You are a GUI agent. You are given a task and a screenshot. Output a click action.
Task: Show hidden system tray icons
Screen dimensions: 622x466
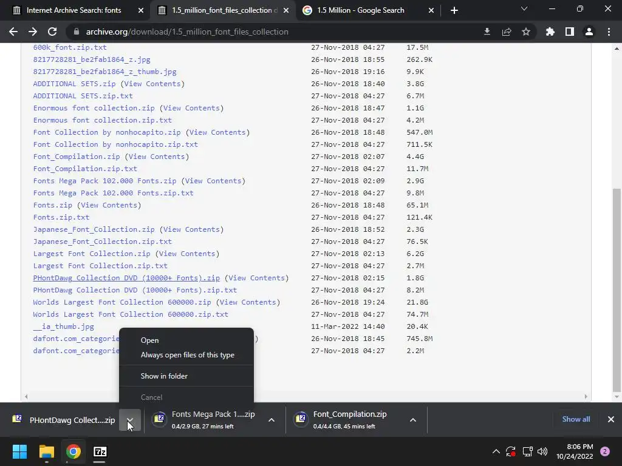pos(496,451)
